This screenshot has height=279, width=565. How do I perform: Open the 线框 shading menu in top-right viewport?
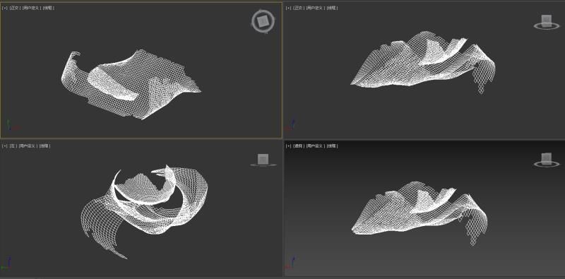[332, 8]
